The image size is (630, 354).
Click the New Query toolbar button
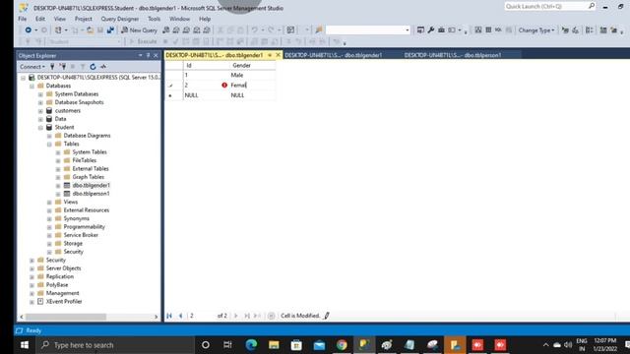139,30
